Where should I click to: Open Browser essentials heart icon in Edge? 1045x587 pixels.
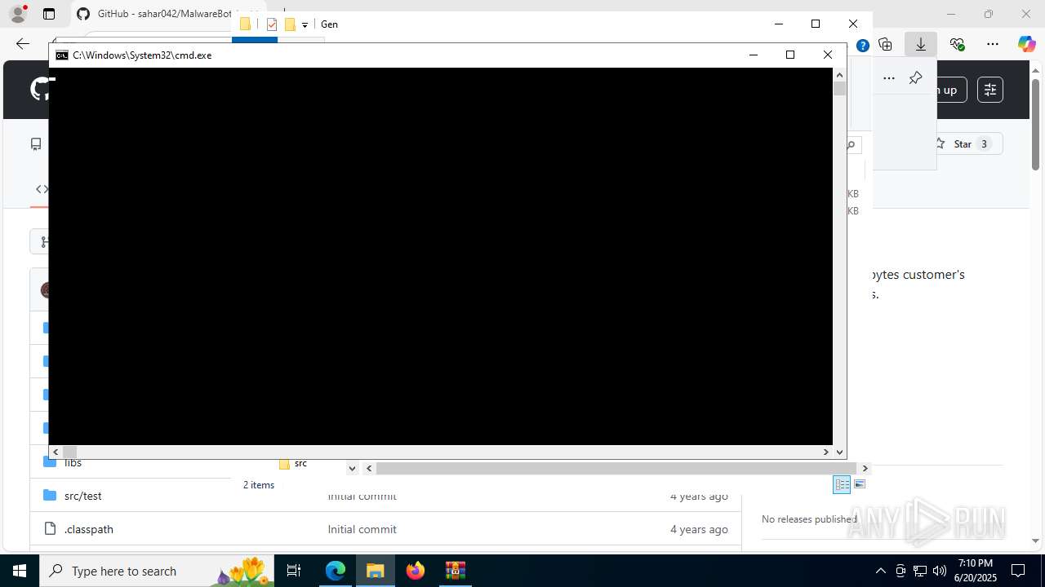957,44
